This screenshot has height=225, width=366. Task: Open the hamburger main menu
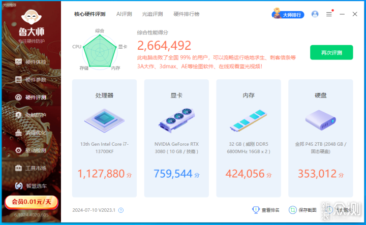(329, 14)
